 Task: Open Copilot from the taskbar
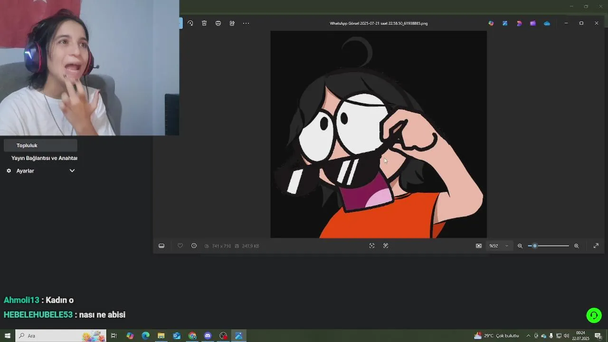130,336
